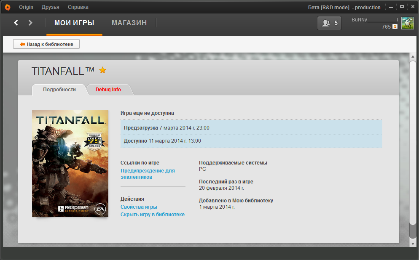Close the Origin window
This screenshot has height=260, width=419.
point(413,7)
